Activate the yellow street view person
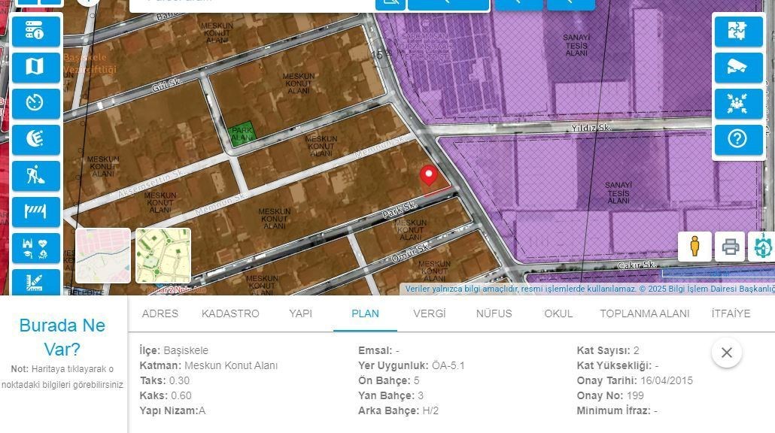 (x=694, y=247)
